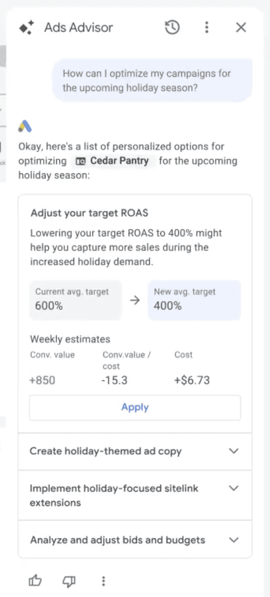
Task: Select the New avg. target 400% box
Action: [x=194, y=299]
